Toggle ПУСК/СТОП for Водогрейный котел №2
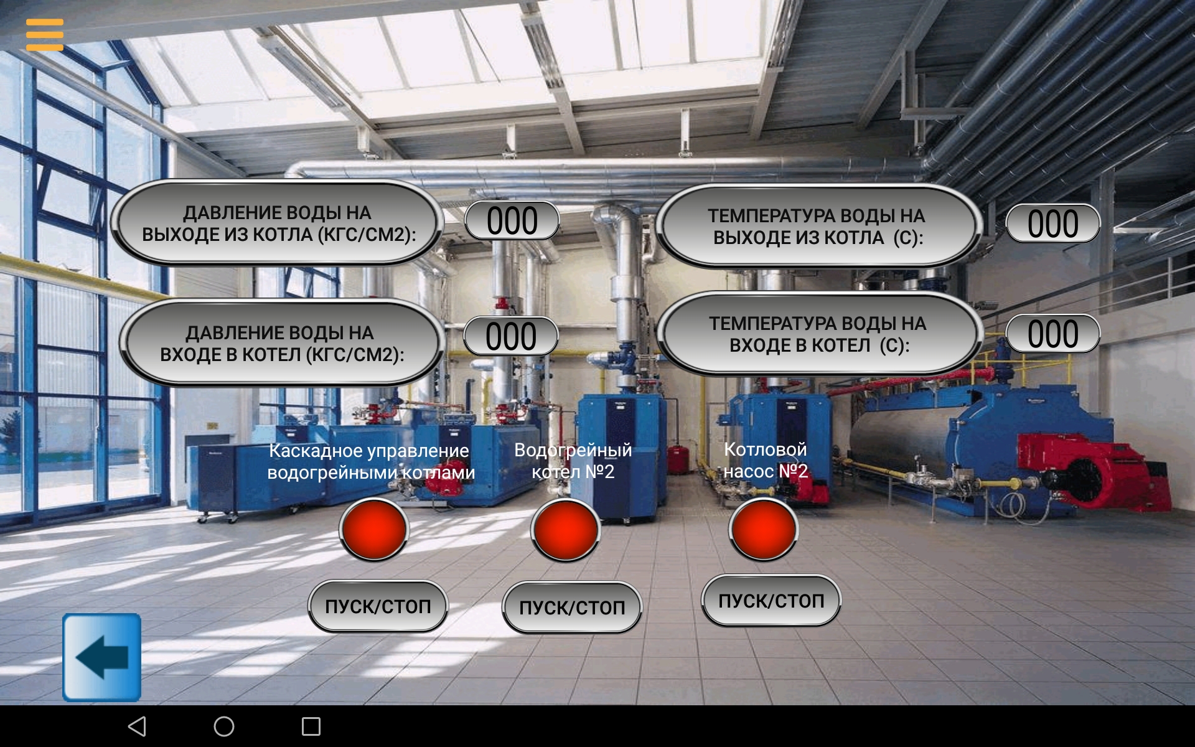 pos(572,608)
